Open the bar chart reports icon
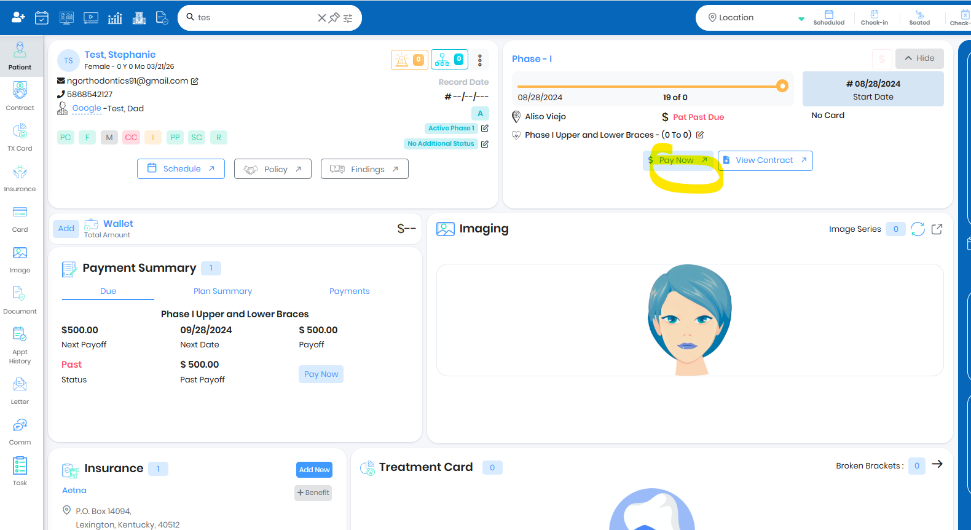Viewport: 971px width, 530px height. click(x=115, y=18)
